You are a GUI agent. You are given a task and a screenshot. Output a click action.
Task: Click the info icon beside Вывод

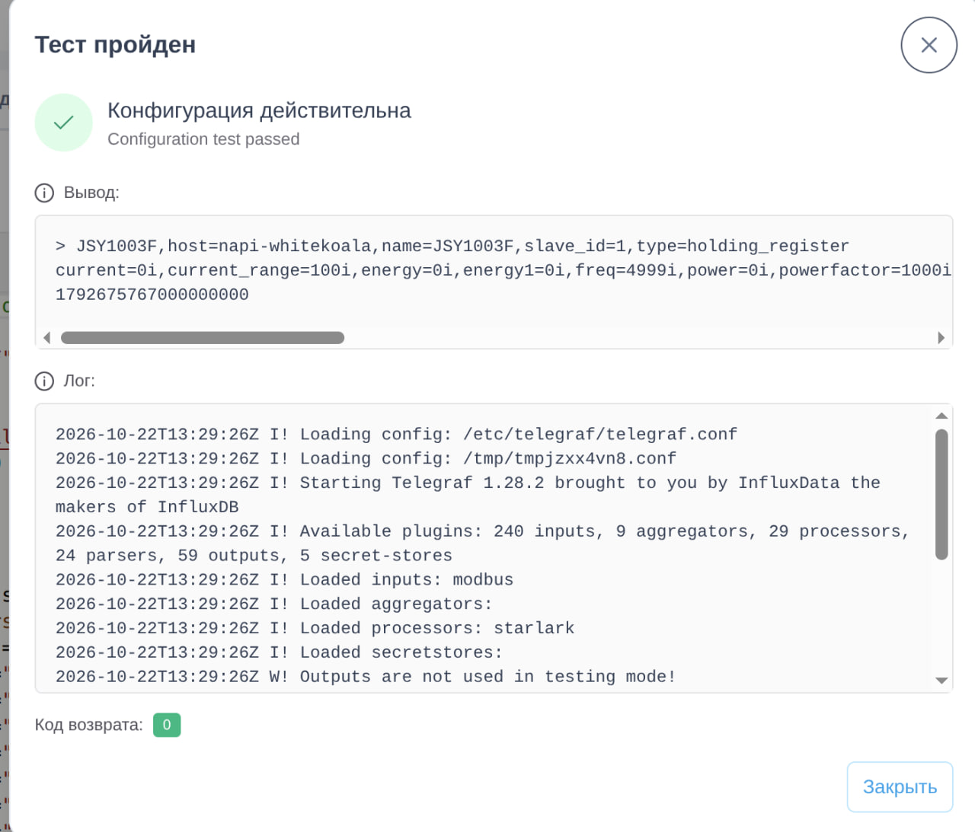click(x=44, y=193)
